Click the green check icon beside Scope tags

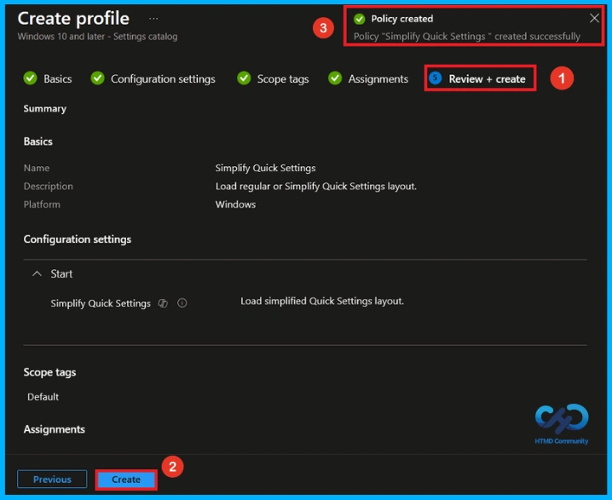[x=244, y=78]
